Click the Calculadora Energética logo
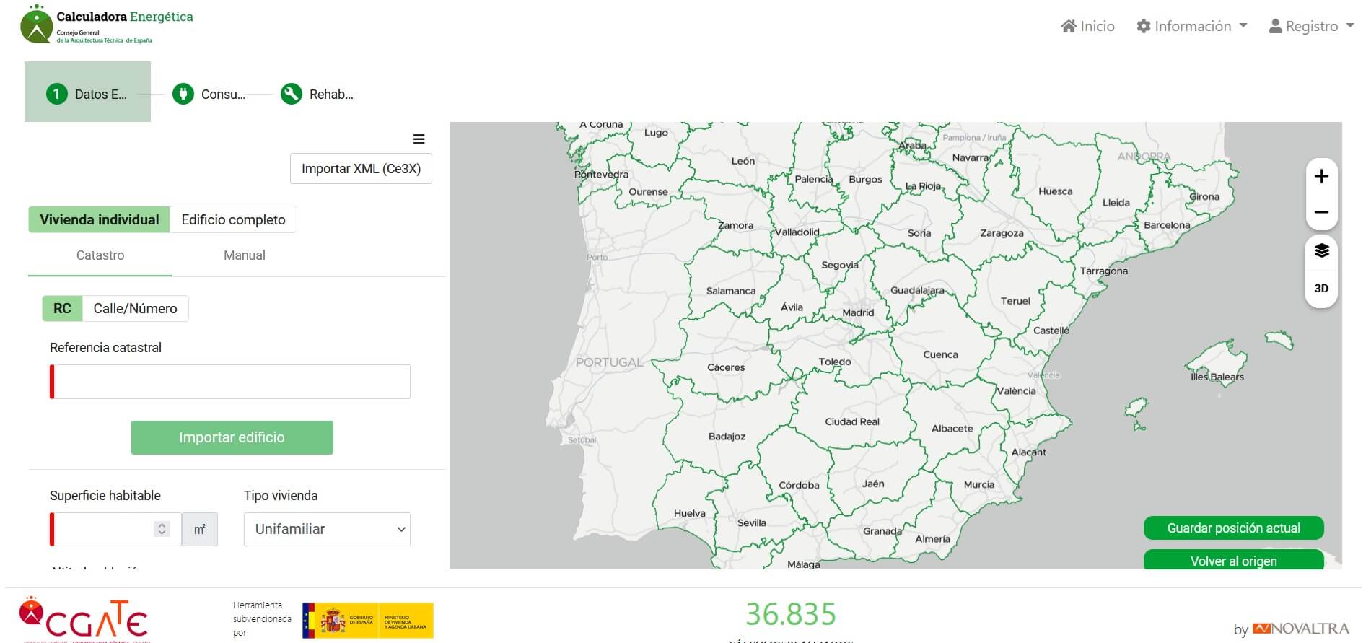This screenshot has height=643, width=1371. [x=107, y=25]
